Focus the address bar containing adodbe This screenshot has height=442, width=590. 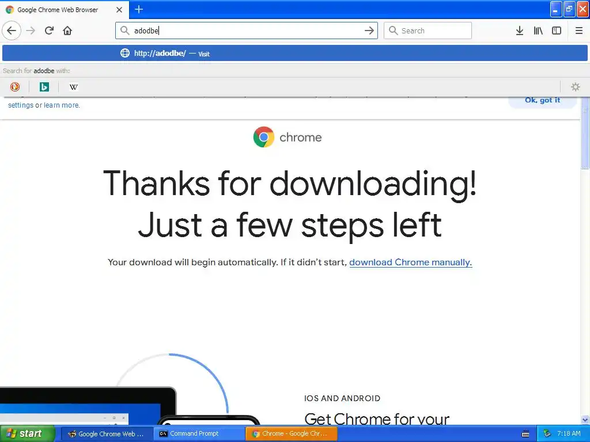(x=246, y=31)
